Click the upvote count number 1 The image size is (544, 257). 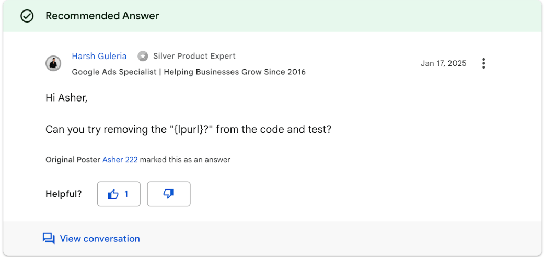tap(126, 194)
